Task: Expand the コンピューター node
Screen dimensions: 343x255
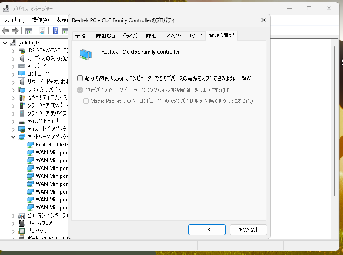Action: (x=14, y=75)
